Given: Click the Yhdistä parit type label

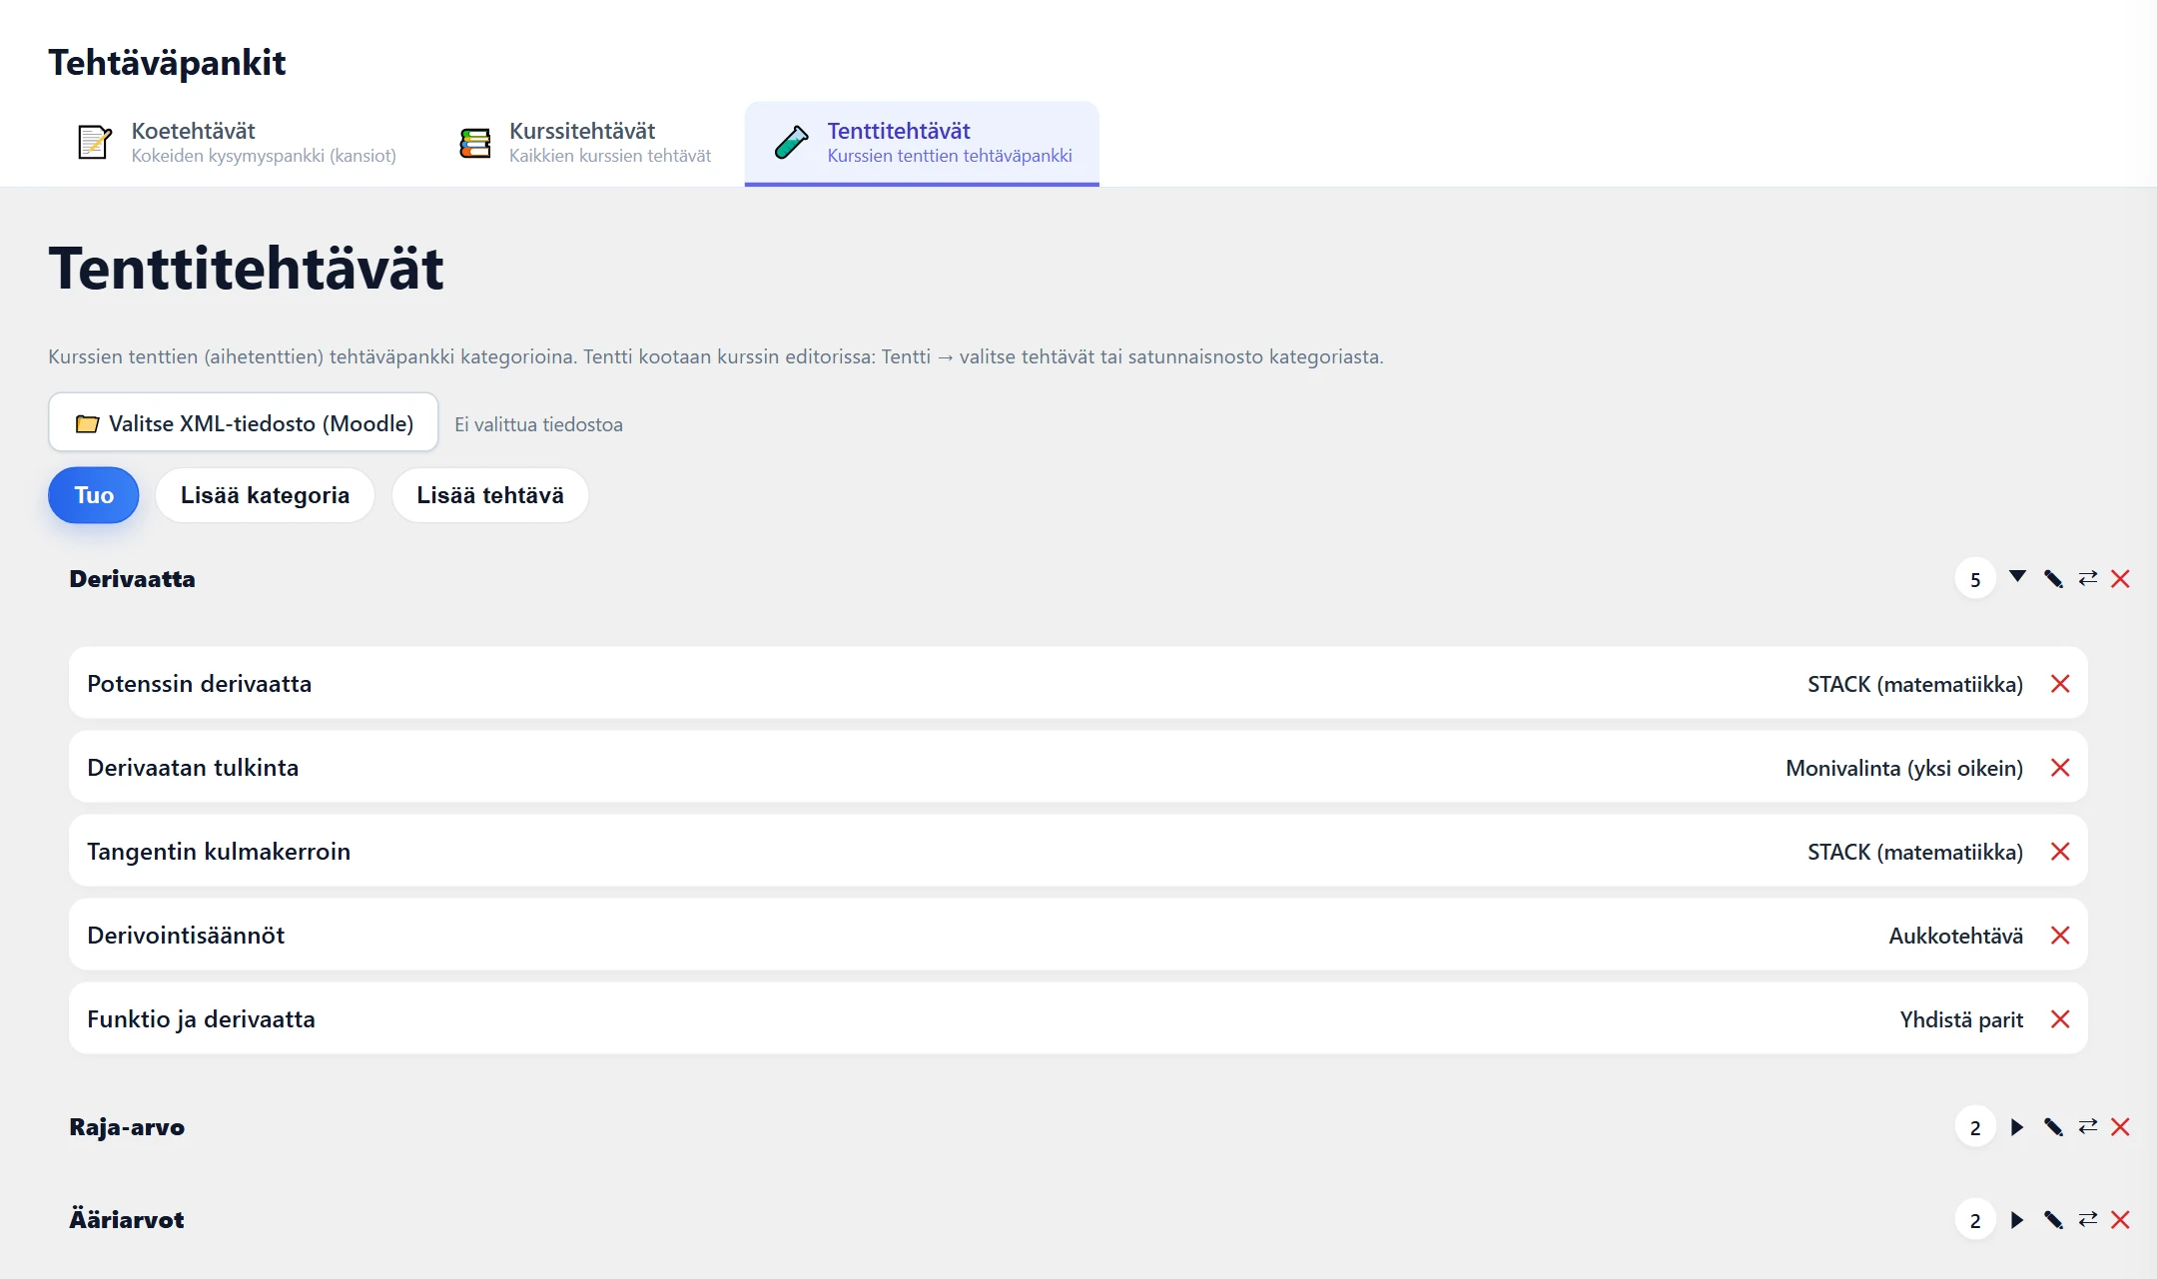Looking at the screenshot, I should click(1961, 1019).
